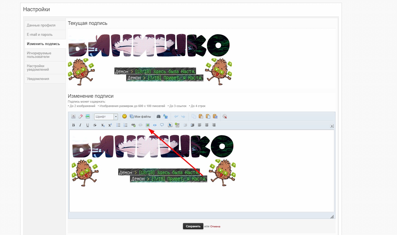Image resolution: width=397 pixels, height=235 pixels.
Task: Click the signature banner image in editor
Action: tap(153, 146)
